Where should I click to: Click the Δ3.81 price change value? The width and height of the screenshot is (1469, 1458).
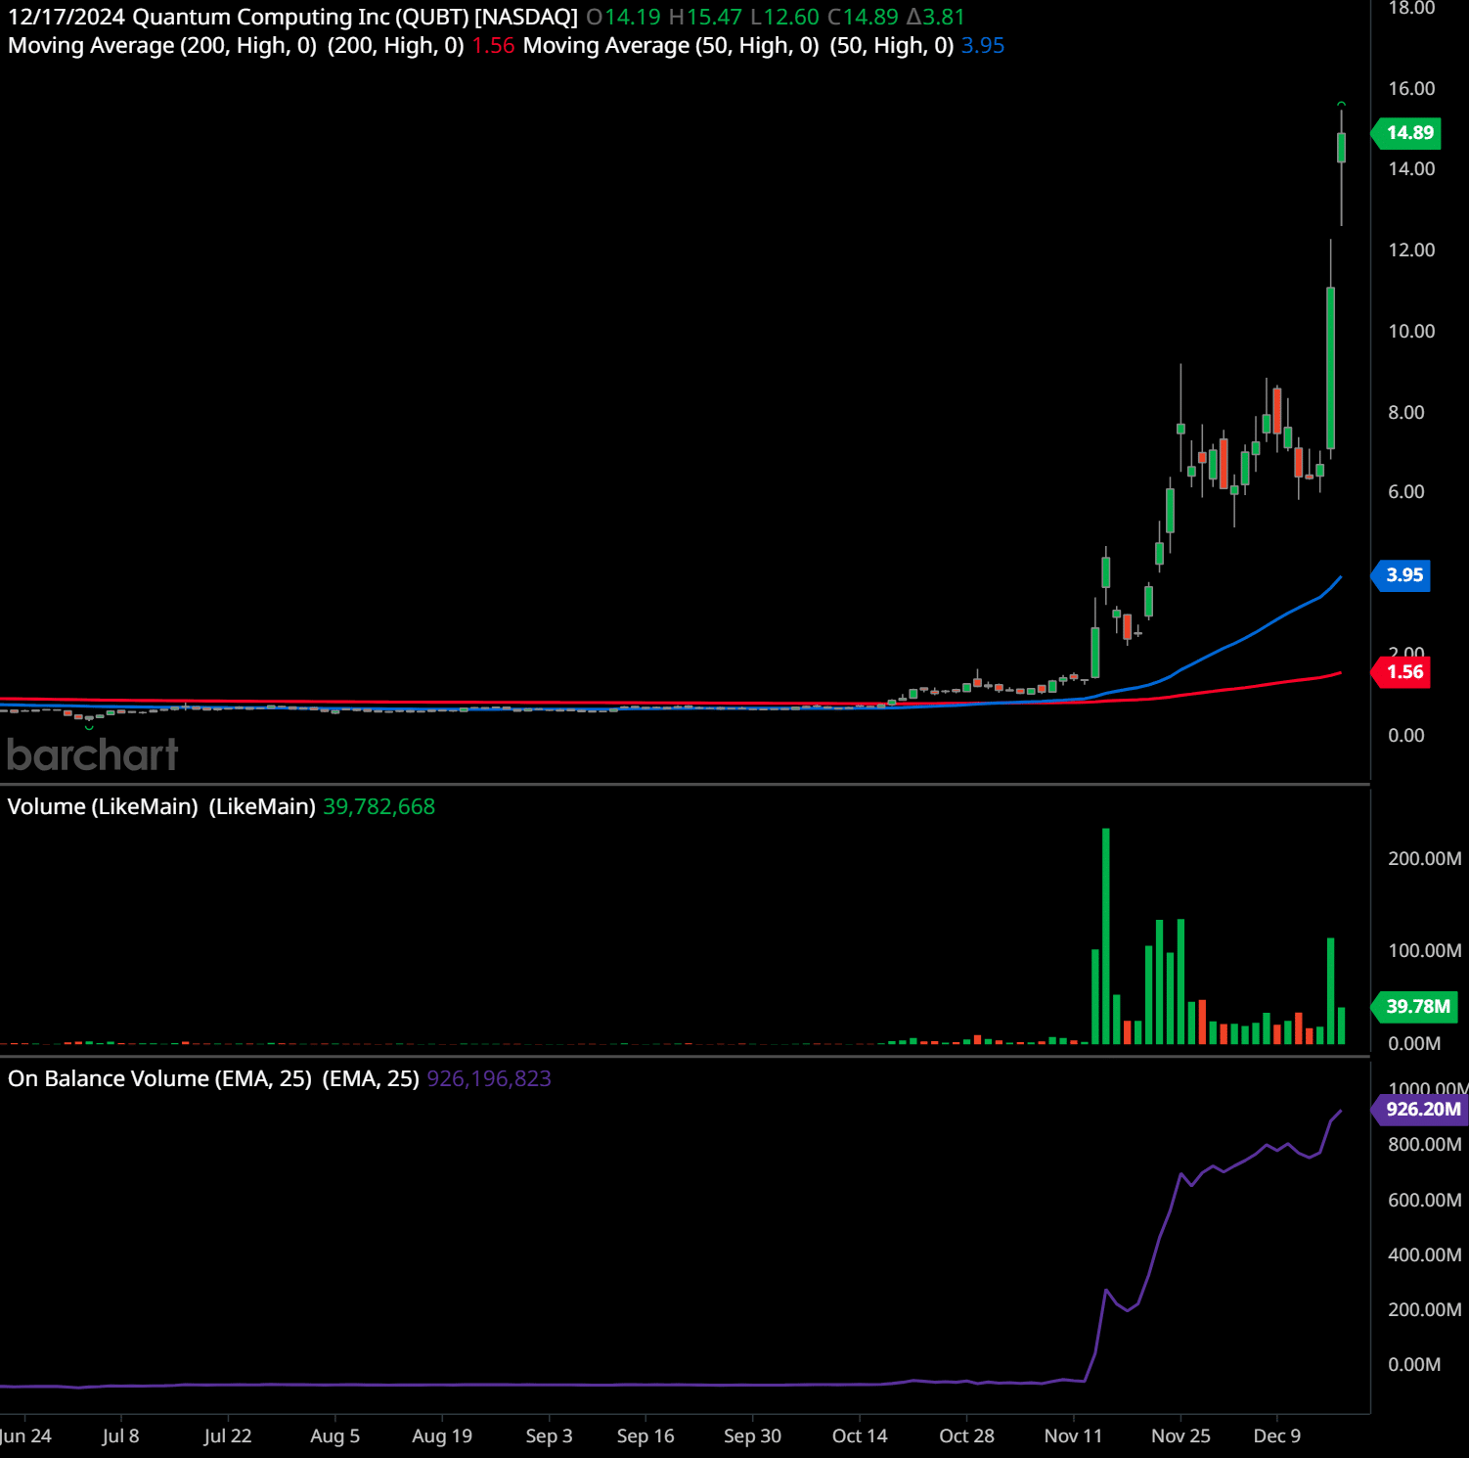(936, 18)
